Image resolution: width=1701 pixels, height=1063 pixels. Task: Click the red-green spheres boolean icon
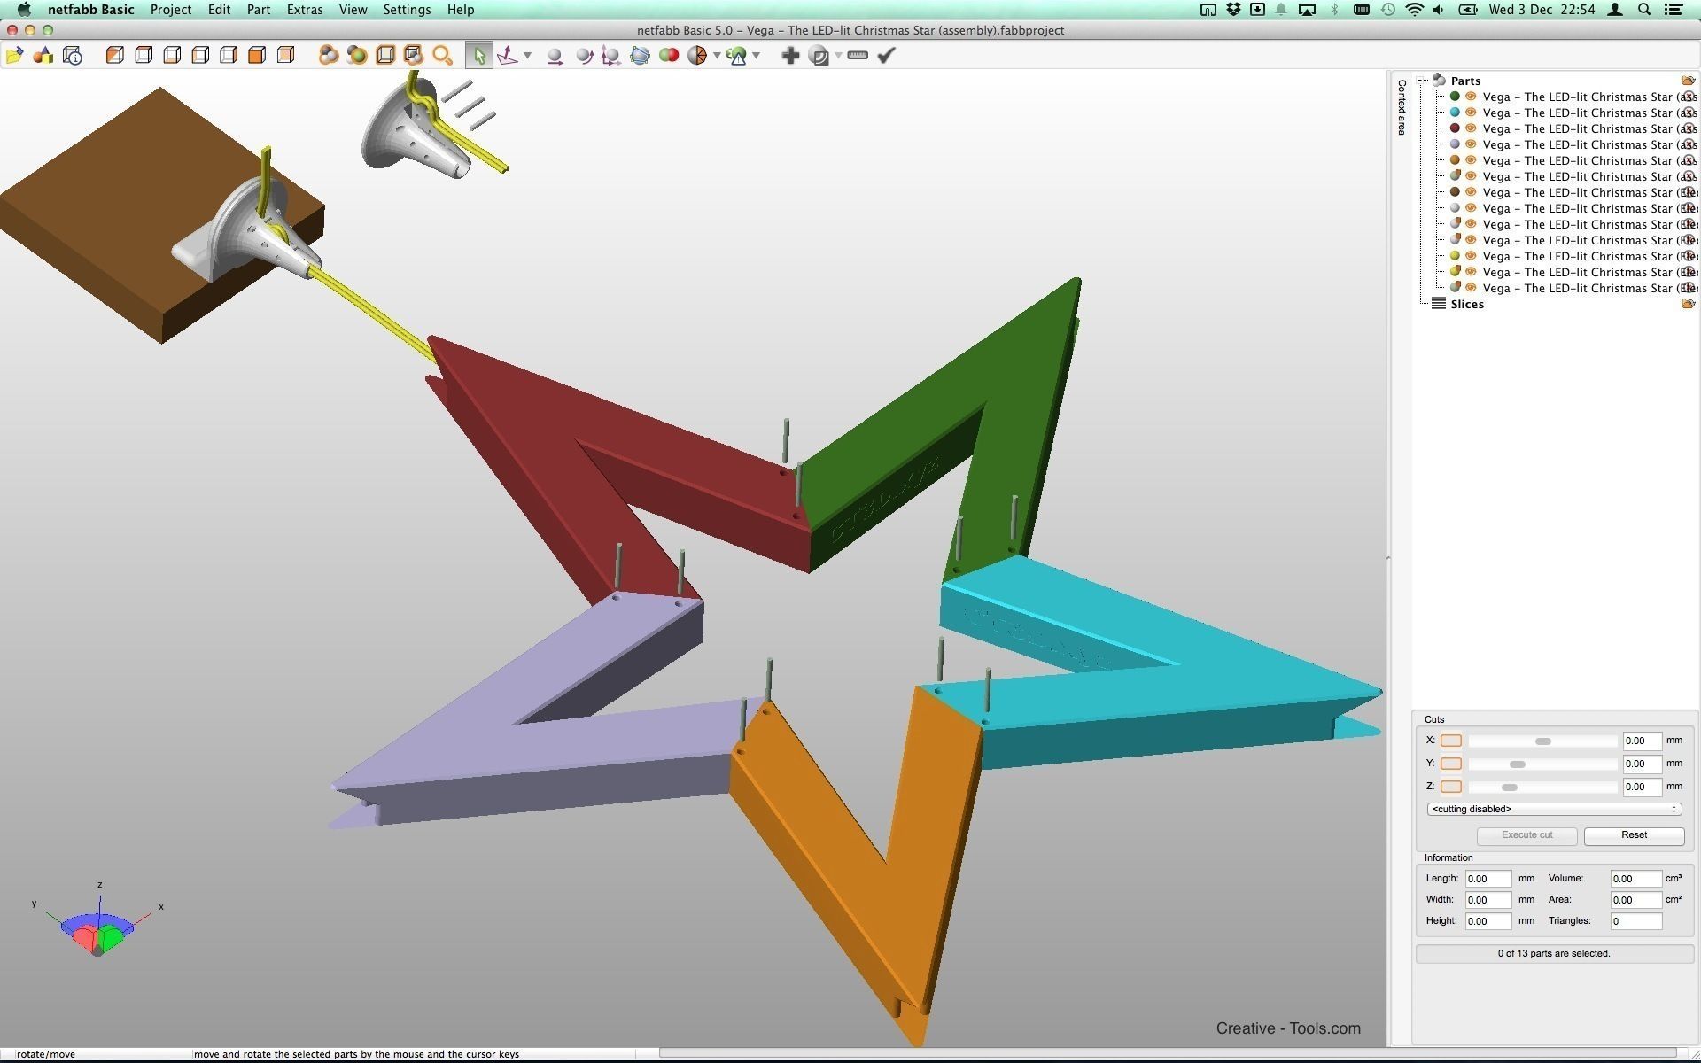click(669, 56)
